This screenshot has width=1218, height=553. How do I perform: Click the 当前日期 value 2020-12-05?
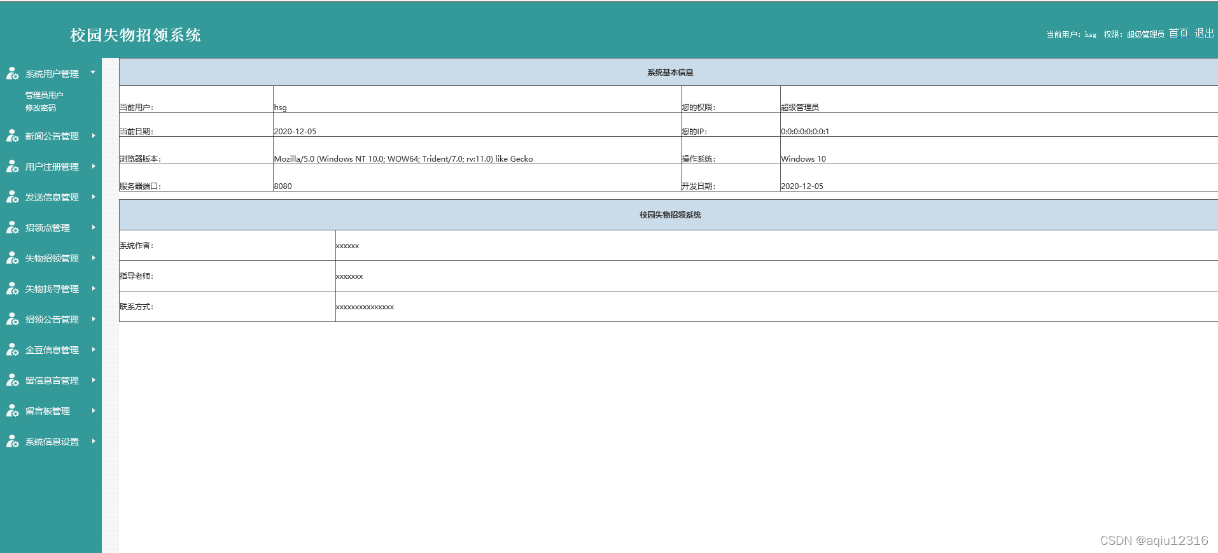295,132
